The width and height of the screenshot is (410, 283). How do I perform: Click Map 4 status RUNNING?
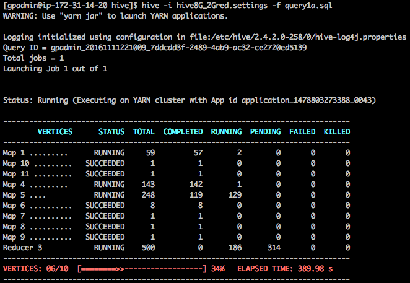pyautogui.click(x=109, y=185)
